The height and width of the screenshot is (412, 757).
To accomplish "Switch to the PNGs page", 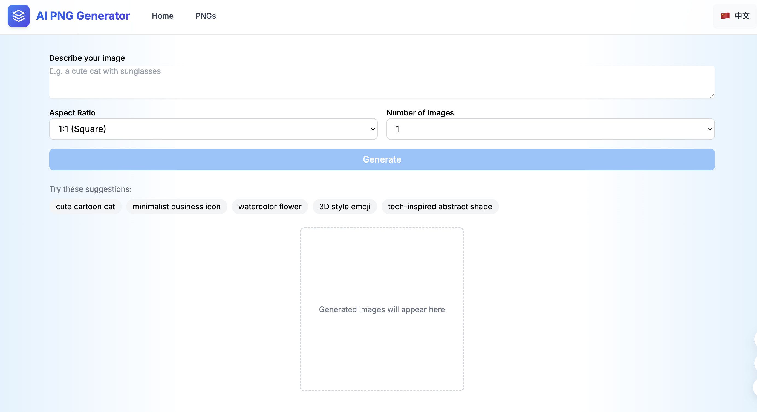I will 205,16.
